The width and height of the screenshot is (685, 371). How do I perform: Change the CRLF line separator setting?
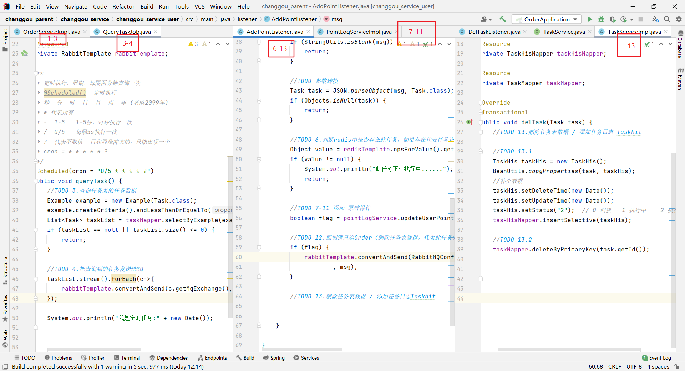[x=615, y=366]
